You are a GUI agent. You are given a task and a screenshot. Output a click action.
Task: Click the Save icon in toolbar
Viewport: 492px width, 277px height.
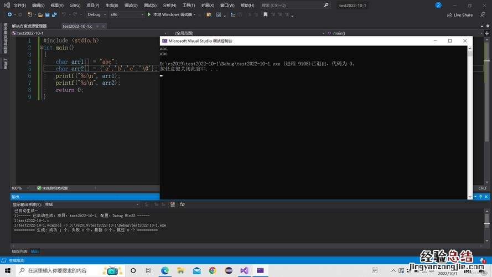(x=48, y=14)
